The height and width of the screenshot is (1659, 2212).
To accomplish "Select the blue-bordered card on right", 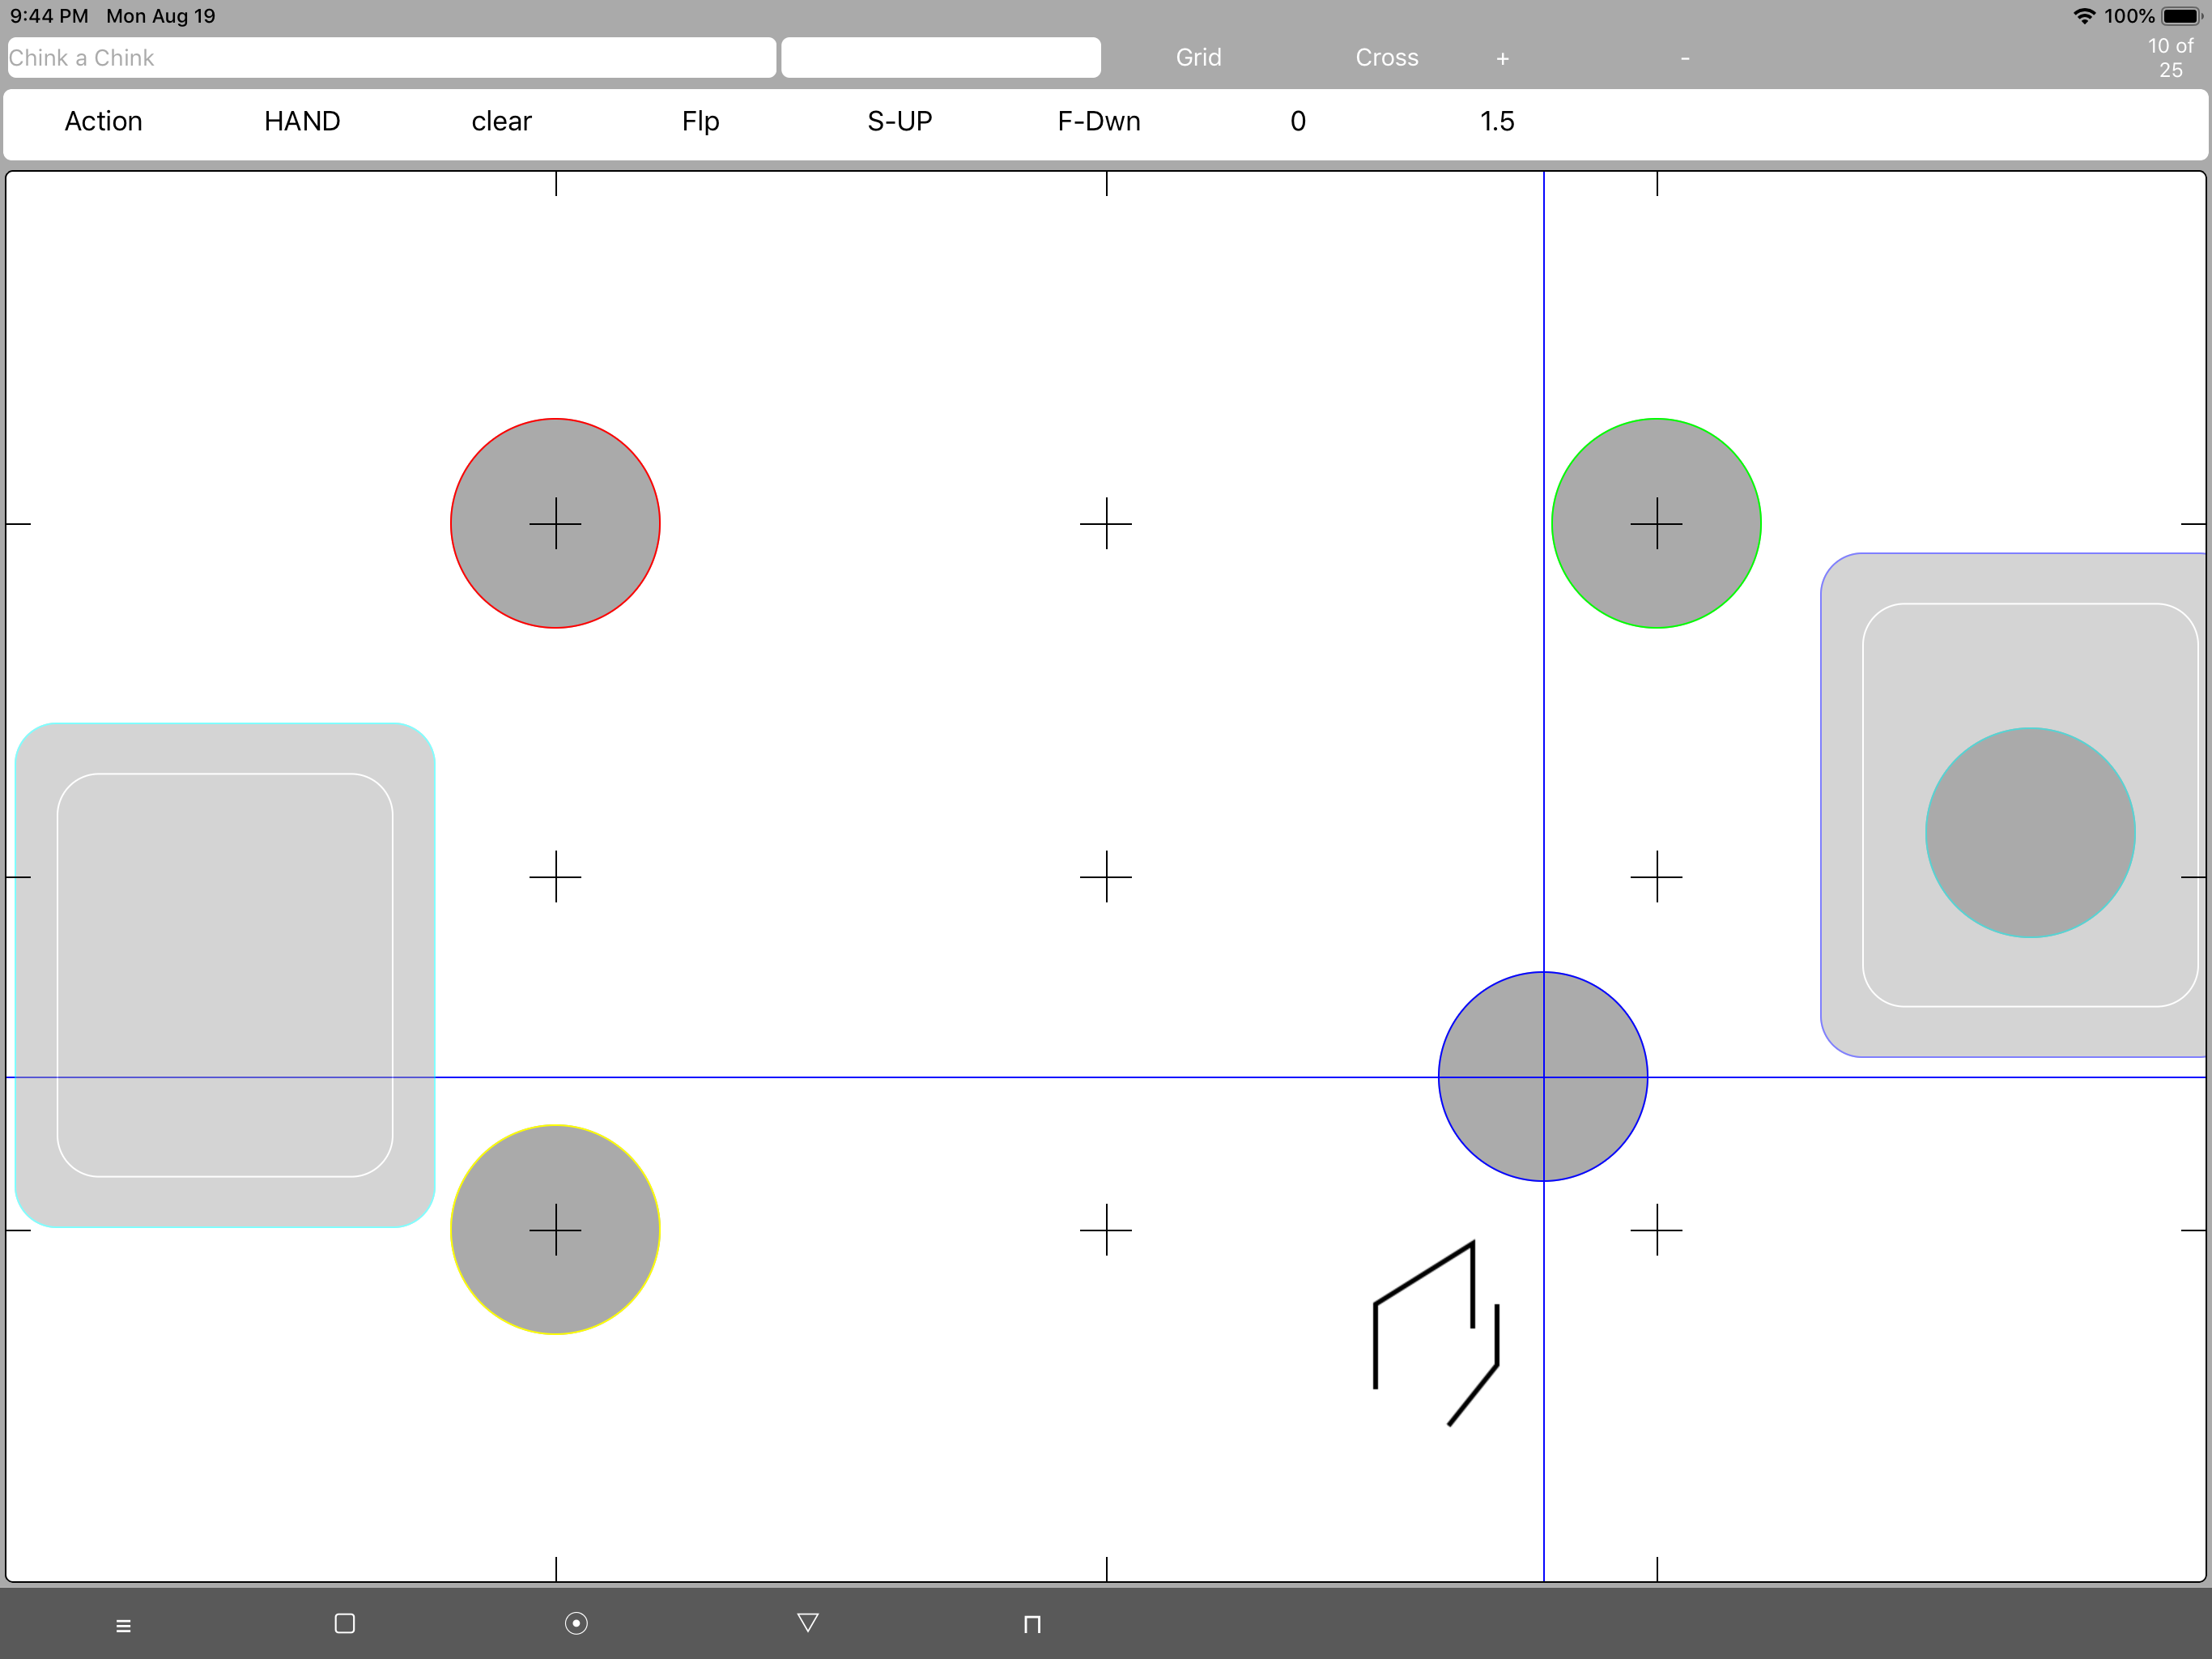I will tap(2013, 804).
